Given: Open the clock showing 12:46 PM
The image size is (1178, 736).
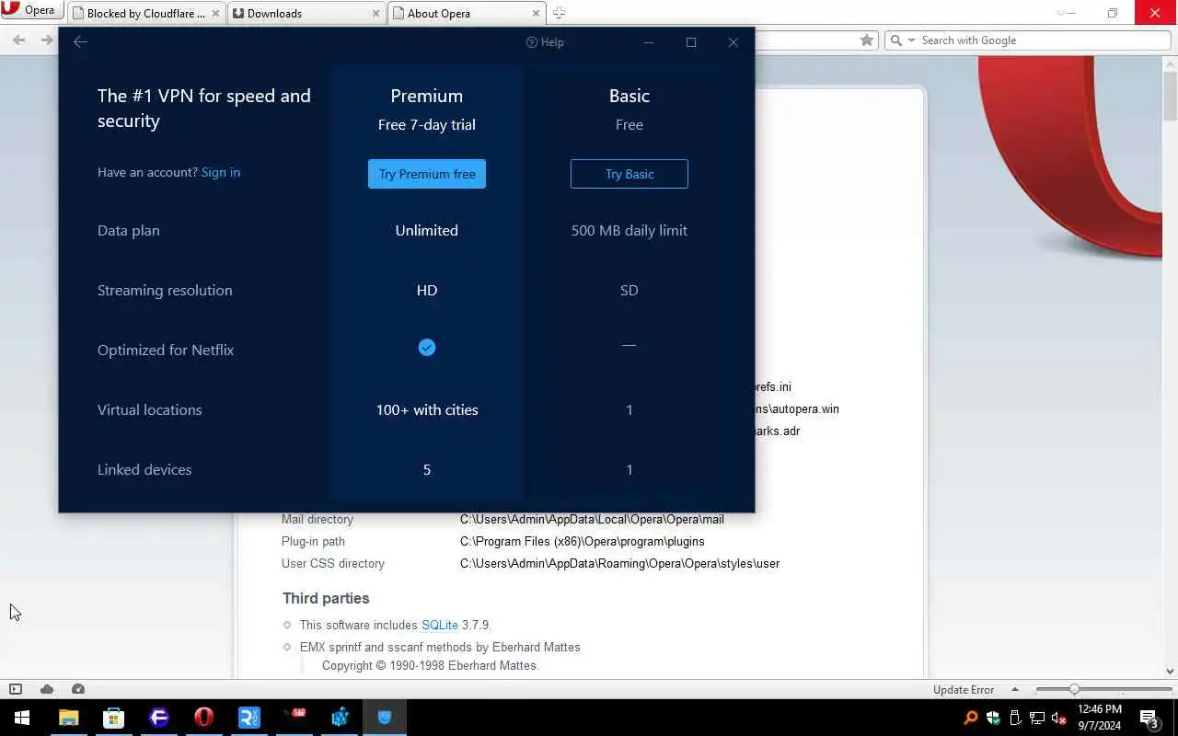Looking at the screenshot, I should click(1099, 718).
